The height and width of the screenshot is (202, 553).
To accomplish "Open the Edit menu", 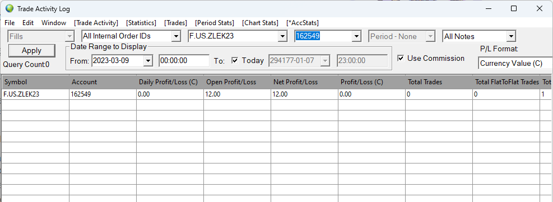I will click(28, 23).
